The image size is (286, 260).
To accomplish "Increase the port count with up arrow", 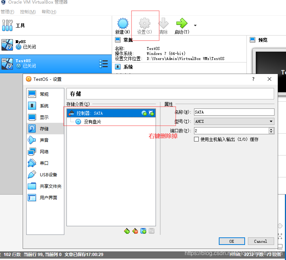I will (271, 129).
